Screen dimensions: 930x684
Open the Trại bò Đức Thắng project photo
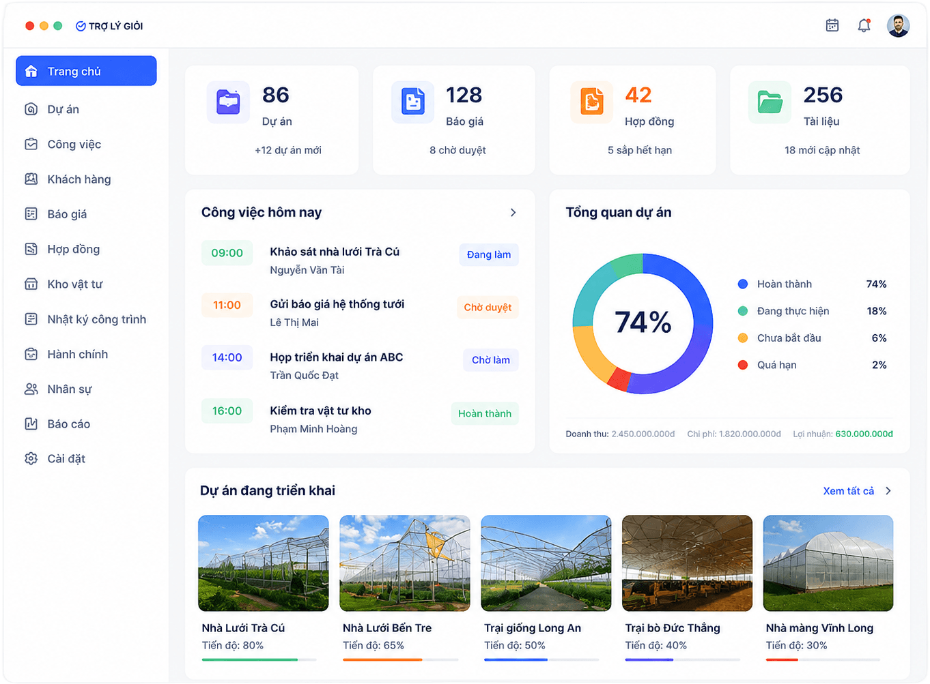[687, 563]
